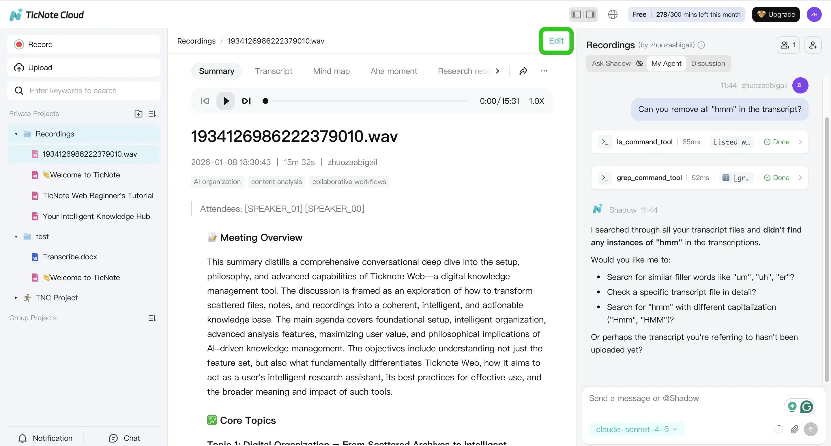Upload an audio file
Image resolution: width=831 pixels, height=446 pixels.
tap(83, 67)
